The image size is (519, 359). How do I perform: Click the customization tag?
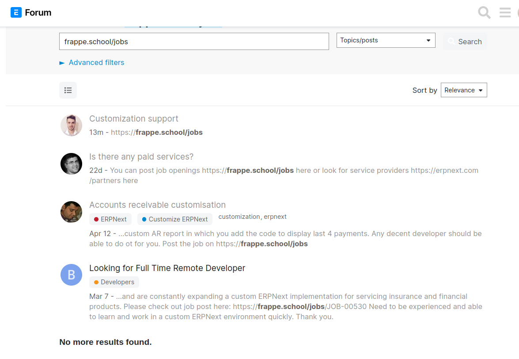[x=239, y=217]
